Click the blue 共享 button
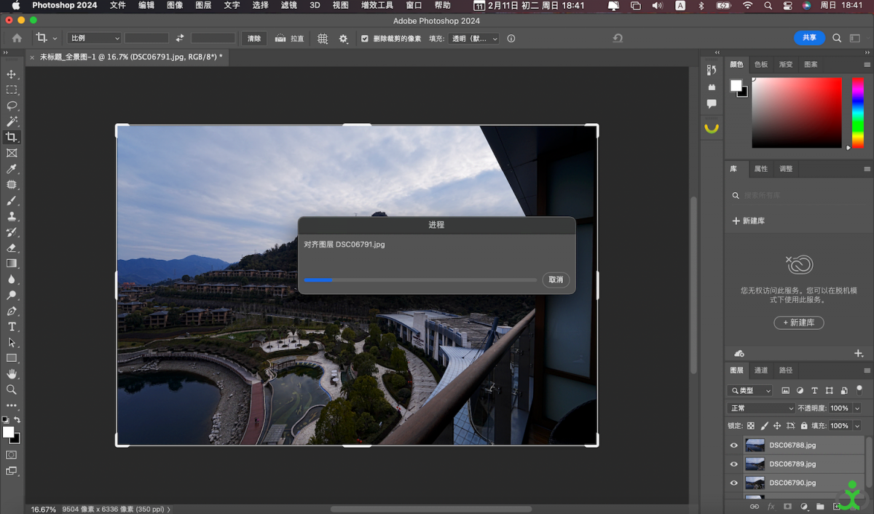874x514 pixels. coord(809,38)
